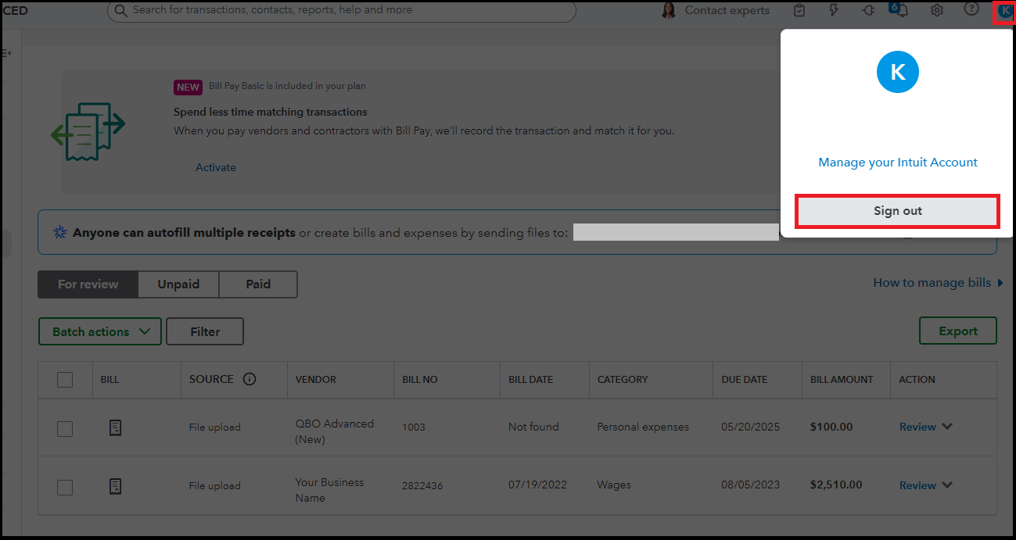
Task: Open the clipboard tasks icon
Action: pos(799,10)
